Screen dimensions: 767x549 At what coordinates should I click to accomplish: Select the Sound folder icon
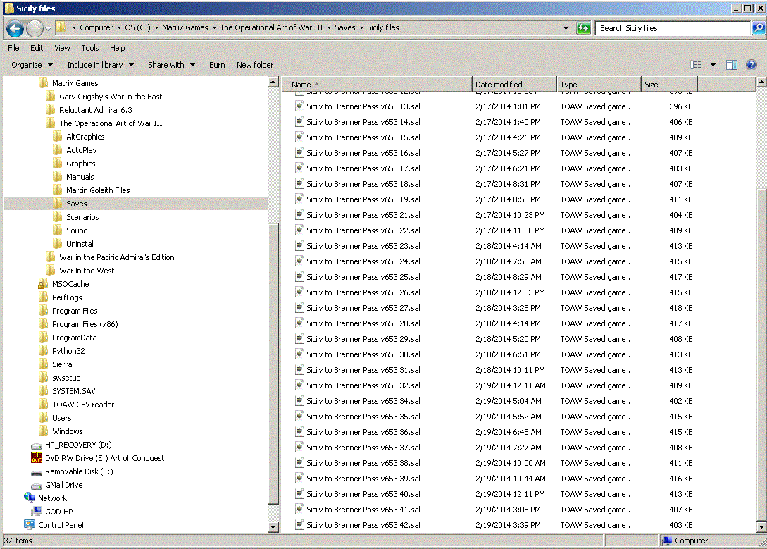coord(58,230)
